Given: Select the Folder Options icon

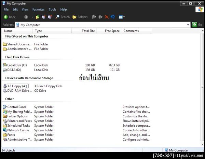Looking at the screenshot, I should pyautogui.click(x=5, y=116).
